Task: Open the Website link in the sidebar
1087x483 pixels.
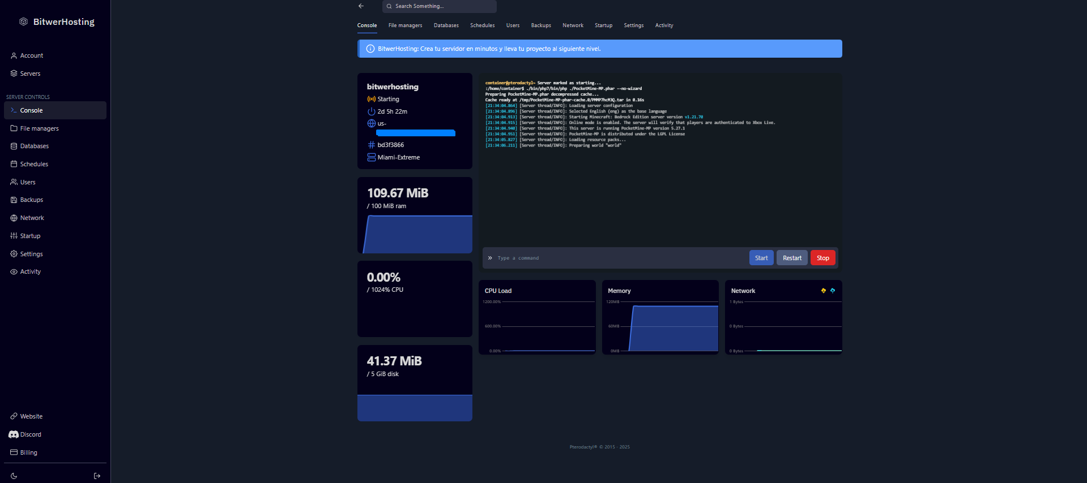Action: pyautogui.click(x=55, y=416)
